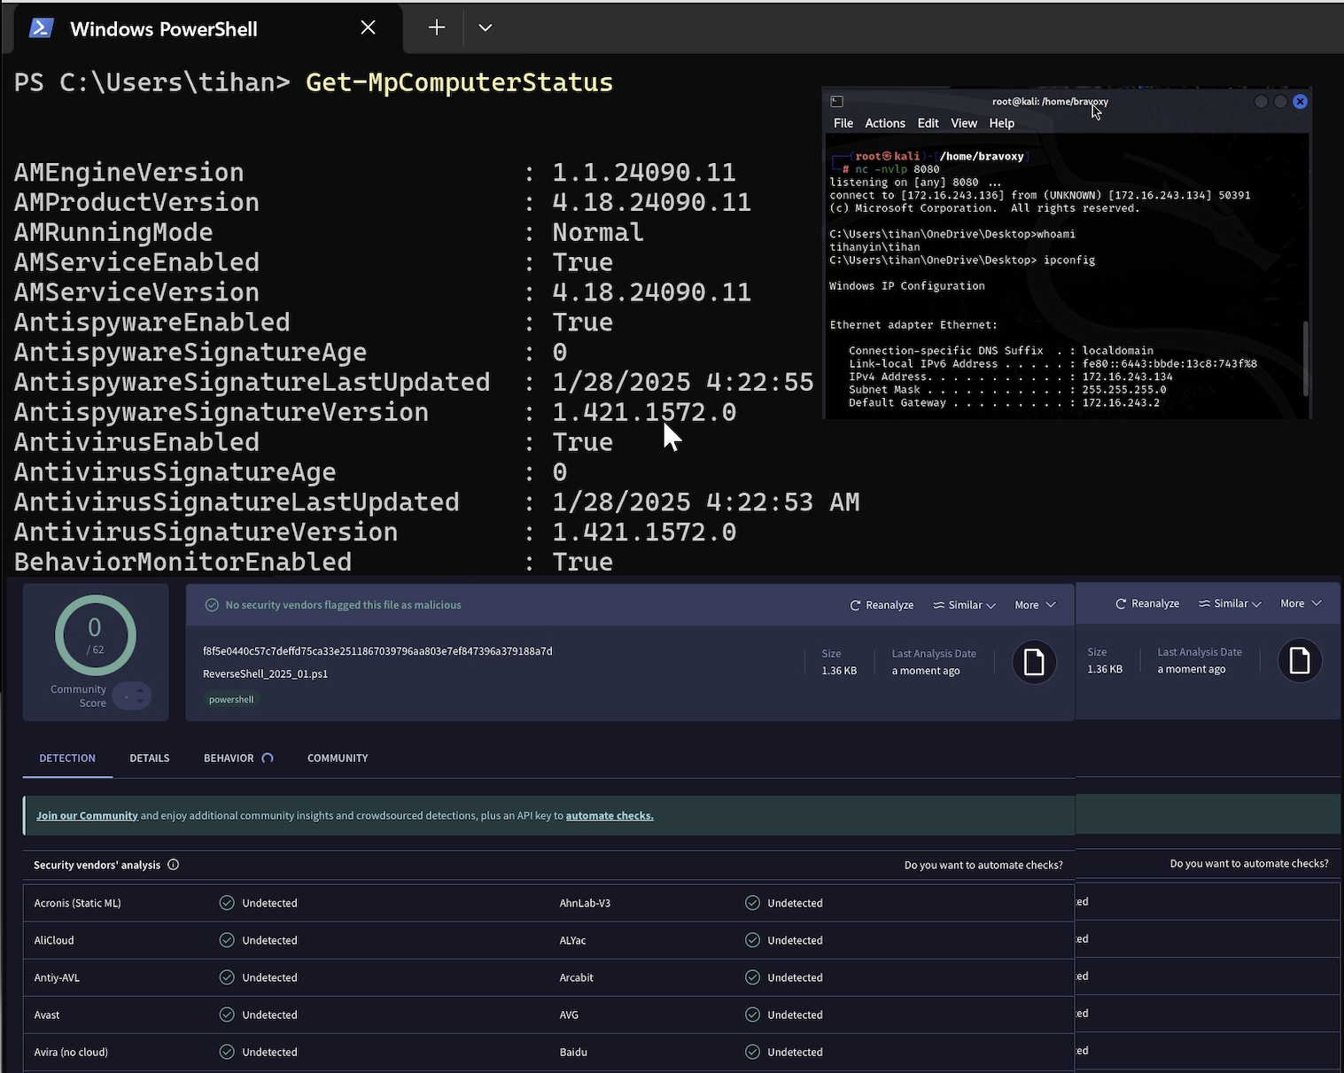Expand the new-tab profile dropdown chevron
The image size is (1344, 1073).
(485, 28)
